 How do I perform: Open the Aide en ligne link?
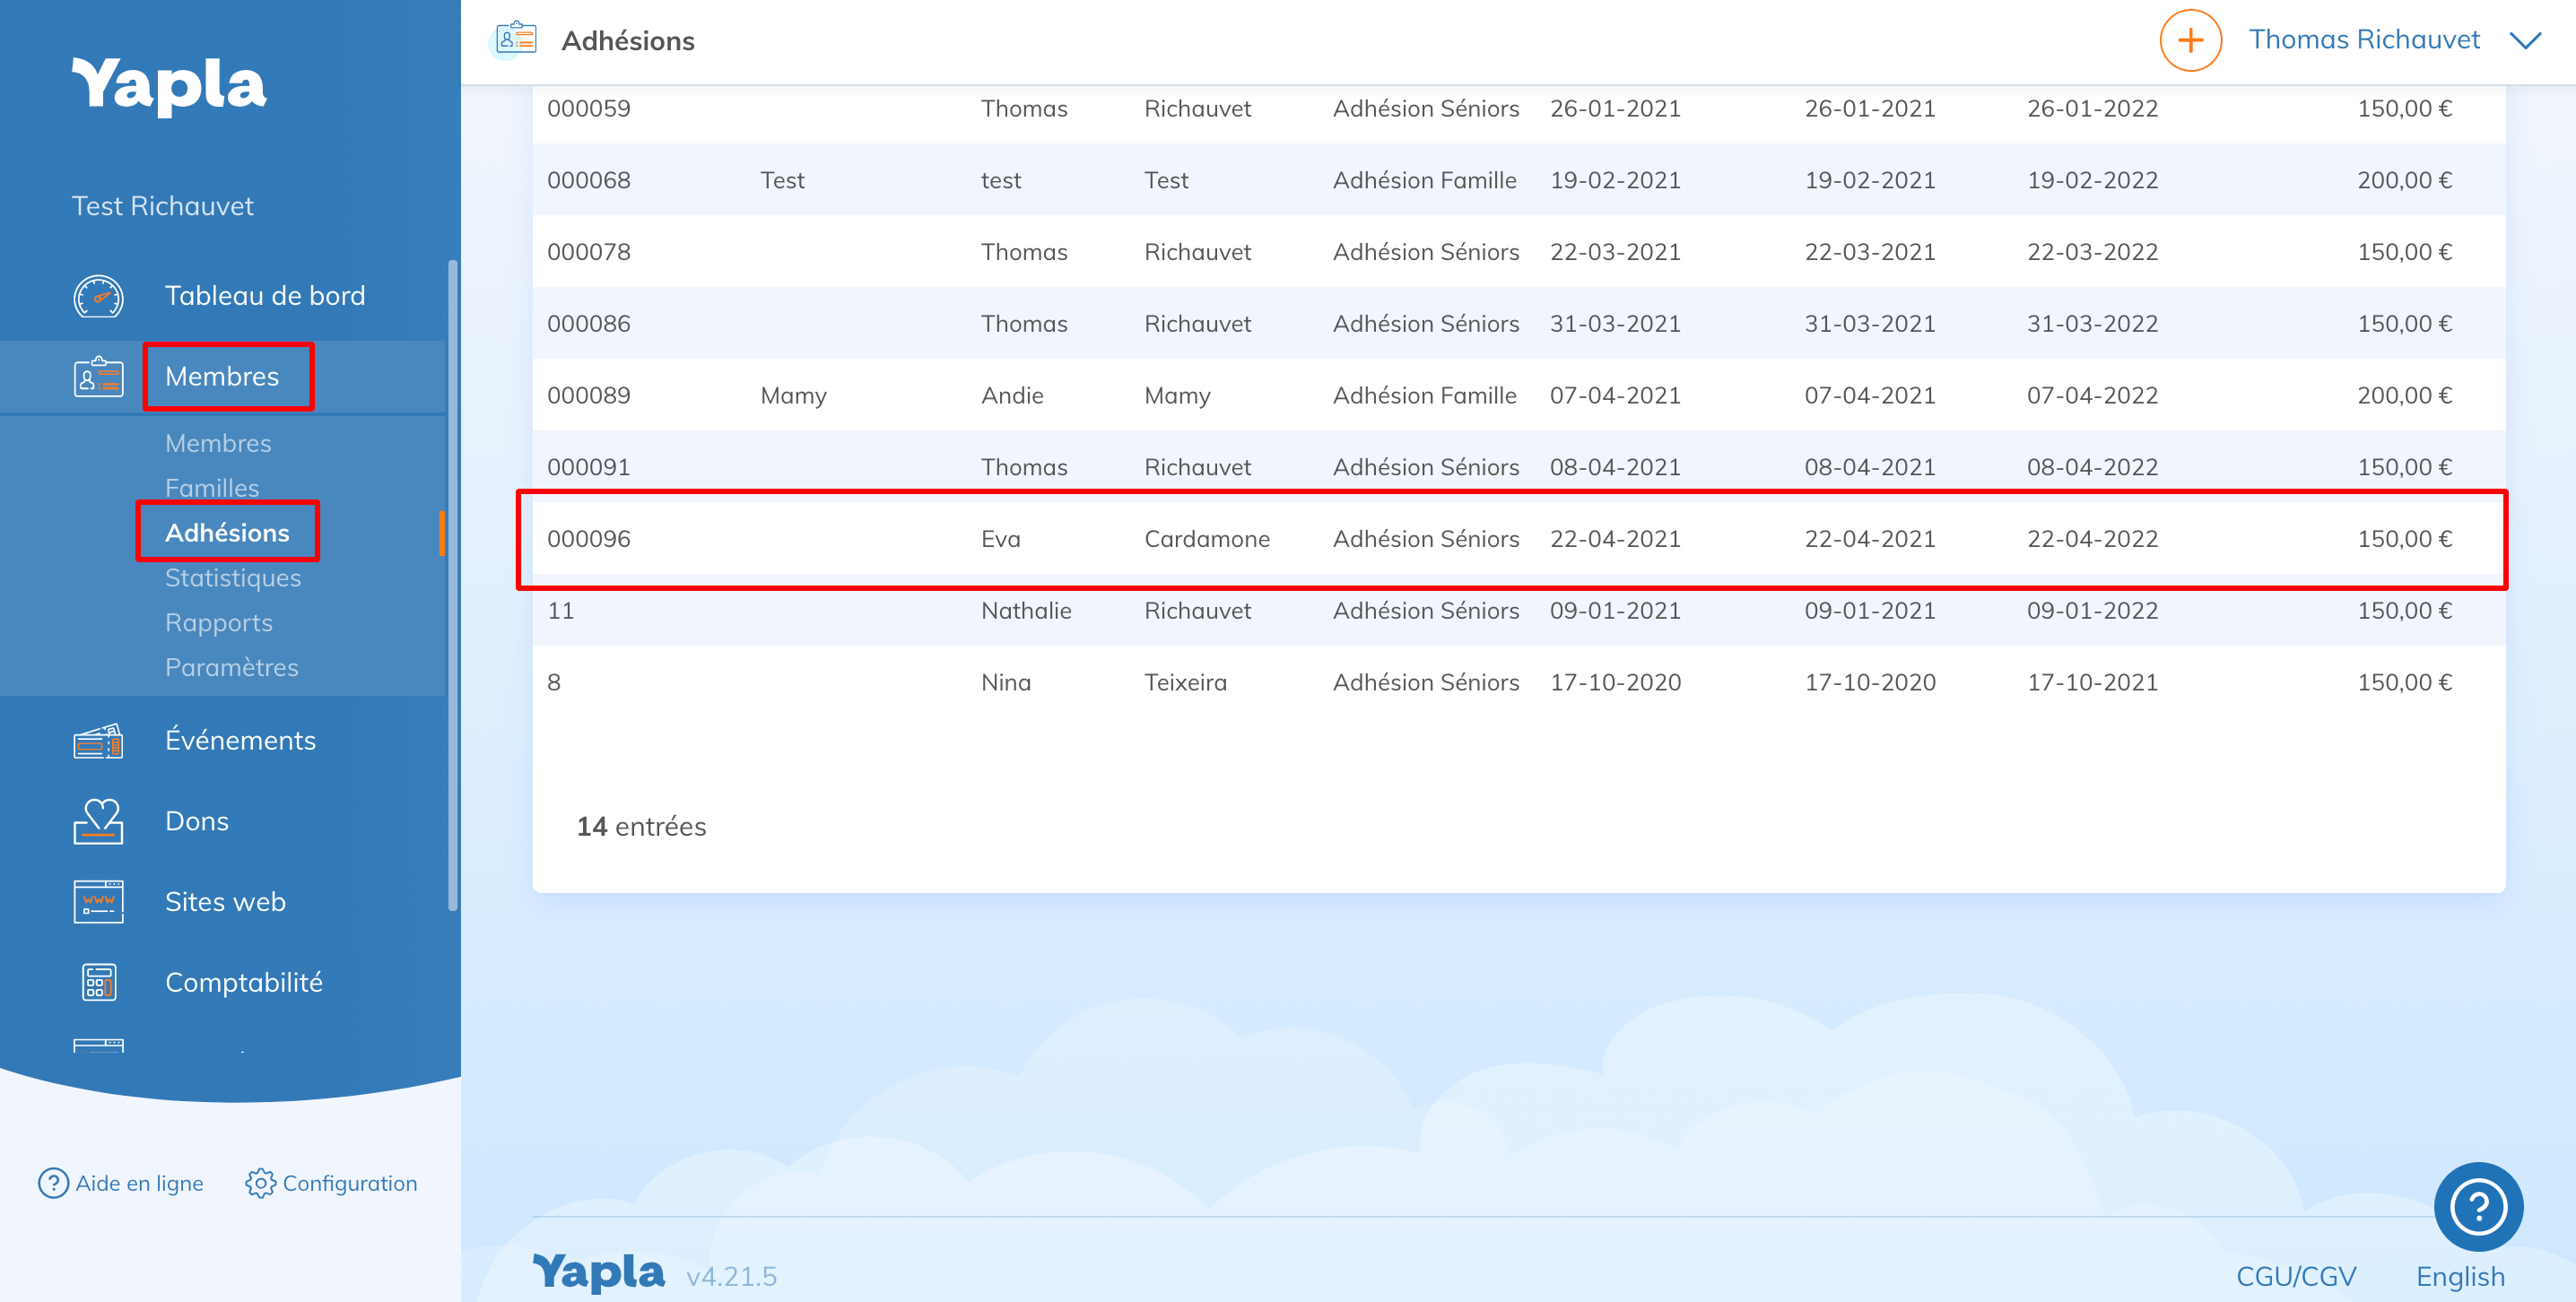coord(121,1183)
